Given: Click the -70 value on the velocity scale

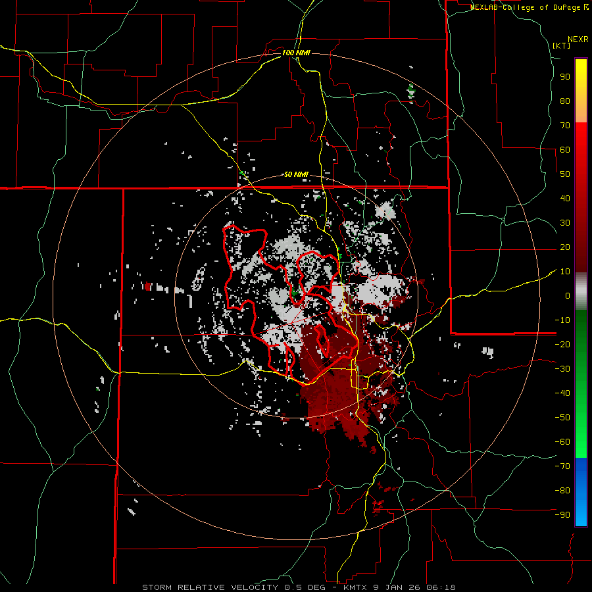Looking at the screenshot, I should 562,466.
